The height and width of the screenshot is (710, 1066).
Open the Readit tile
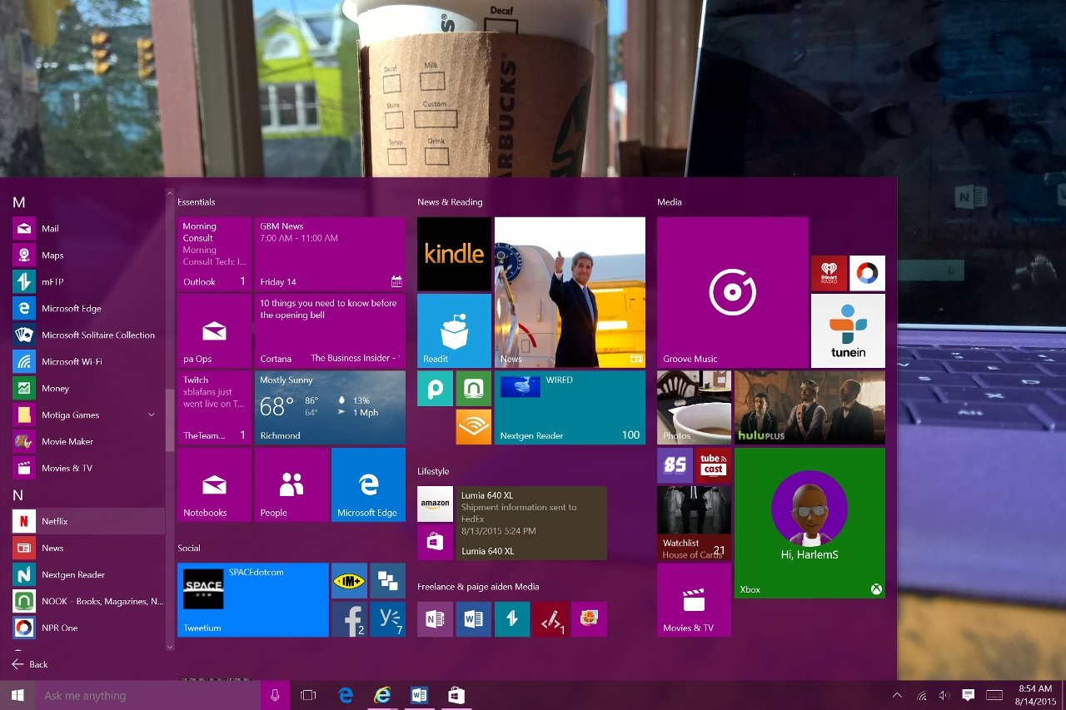[x=454, y=330]
